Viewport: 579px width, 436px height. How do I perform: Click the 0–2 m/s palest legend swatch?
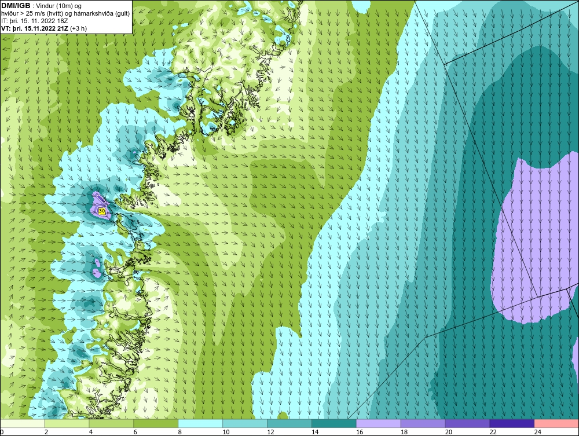22,423
